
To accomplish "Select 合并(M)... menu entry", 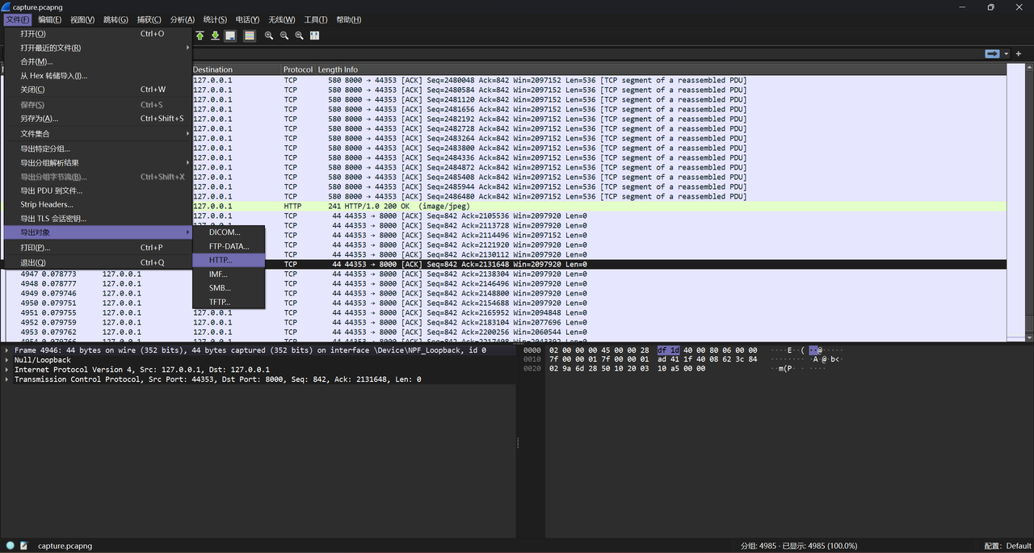I will pyautogui.click(x=98, y=61).
